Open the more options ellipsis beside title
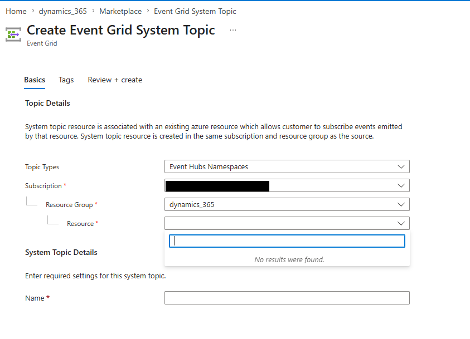This screenshot has height=339, width=470. [233, 30]
